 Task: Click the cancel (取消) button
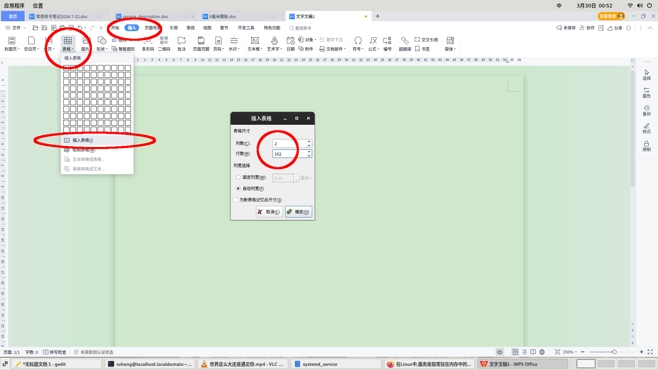pyautogui.click(x=269, y=212)
